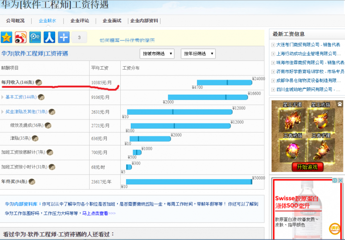
Task: Click info icon next to 奖金津贴及其他(73条)
Action: [52, 112]
